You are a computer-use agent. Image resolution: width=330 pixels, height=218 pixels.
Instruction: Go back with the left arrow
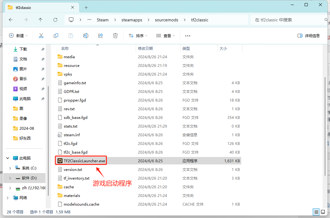point(11,20)
